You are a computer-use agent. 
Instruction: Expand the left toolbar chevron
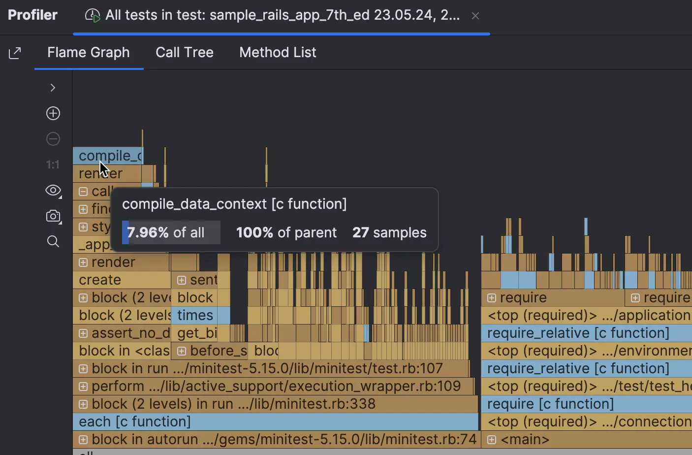(x=53, y=88)
